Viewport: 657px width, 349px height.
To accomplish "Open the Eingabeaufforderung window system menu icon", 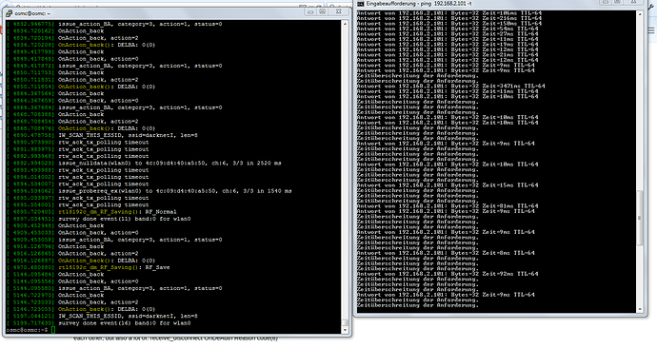I will [360, 4].
